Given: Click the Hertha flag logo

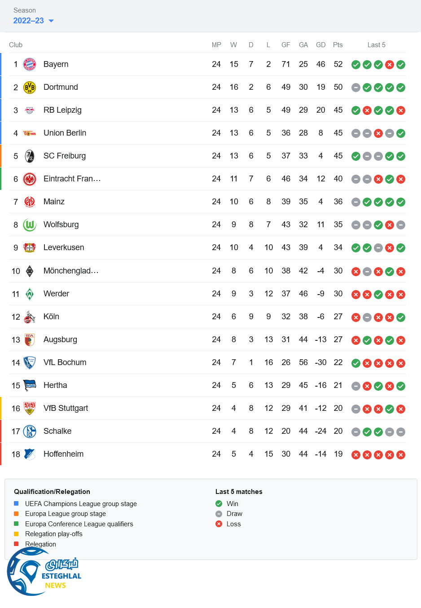Looking at the screenshot, I should [30, 385].
